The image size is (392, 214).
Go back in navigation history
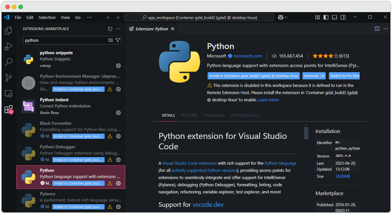(109, 18)
